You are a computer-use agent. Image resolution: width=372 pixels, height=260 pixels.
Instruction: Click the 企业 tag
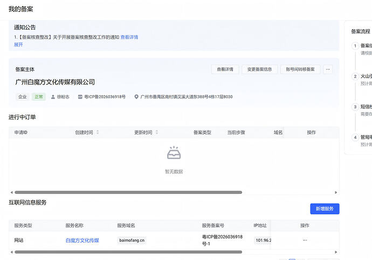[23, 96]
